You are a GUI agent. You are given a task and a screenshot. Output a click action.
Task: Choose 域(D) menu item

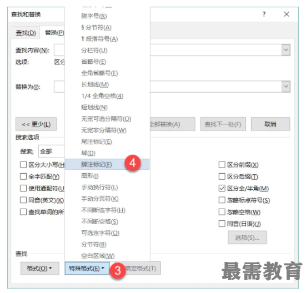point(107,153)
